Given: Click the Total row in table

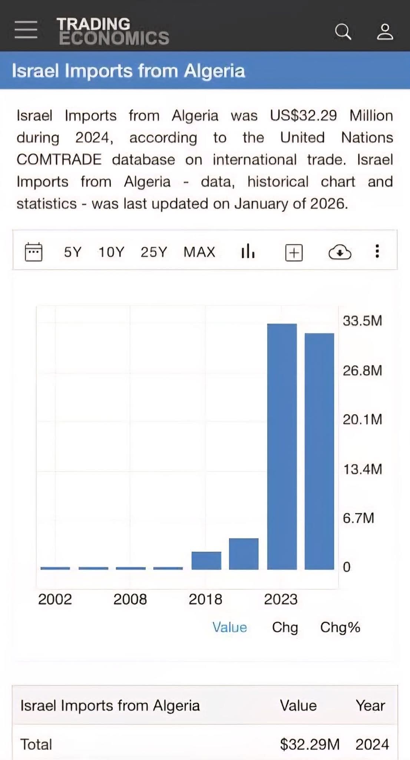Looking at the screenshot, I should click(205, 744).
